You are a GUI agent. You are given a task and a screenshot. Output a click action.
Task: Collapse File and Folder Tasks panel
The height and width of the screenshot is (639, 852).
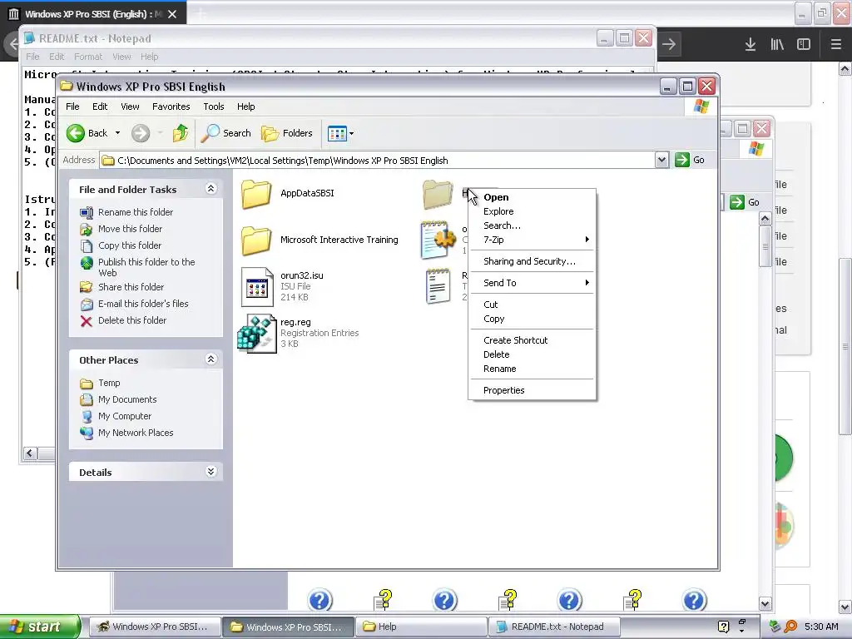coord(211,189)
